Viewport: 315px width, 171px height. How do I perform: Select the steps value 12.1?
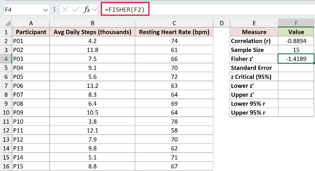tap(92, 130)
